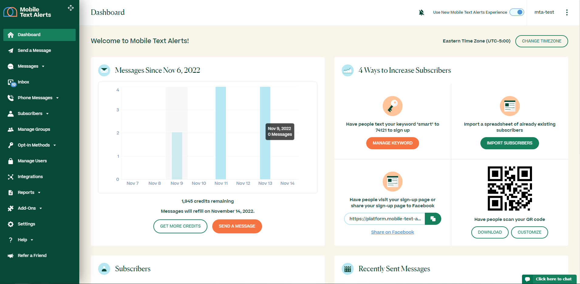Screen dimensions: 580x284
Task: Open the Refer a Friend sidebar icon
Action: [x=11, y=255]
